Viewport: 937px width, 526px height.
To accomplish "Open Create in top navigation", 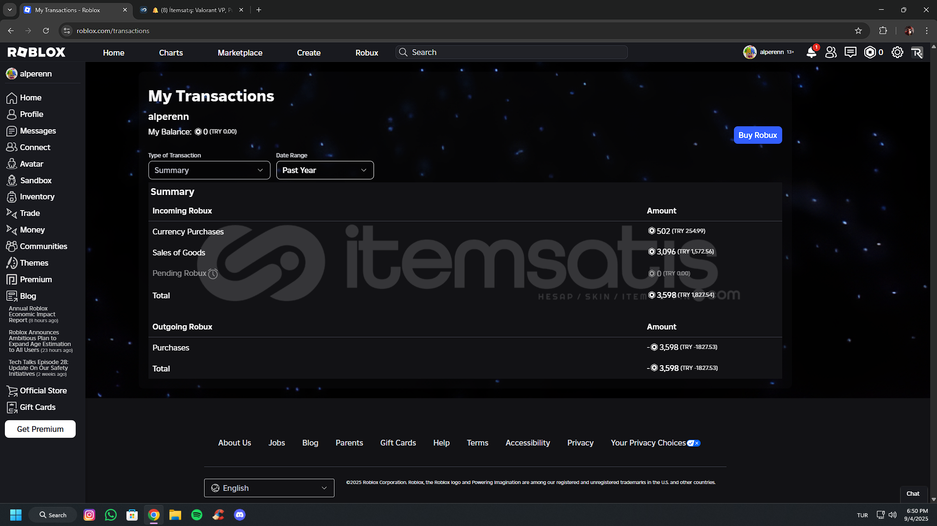I will [309, 53].
